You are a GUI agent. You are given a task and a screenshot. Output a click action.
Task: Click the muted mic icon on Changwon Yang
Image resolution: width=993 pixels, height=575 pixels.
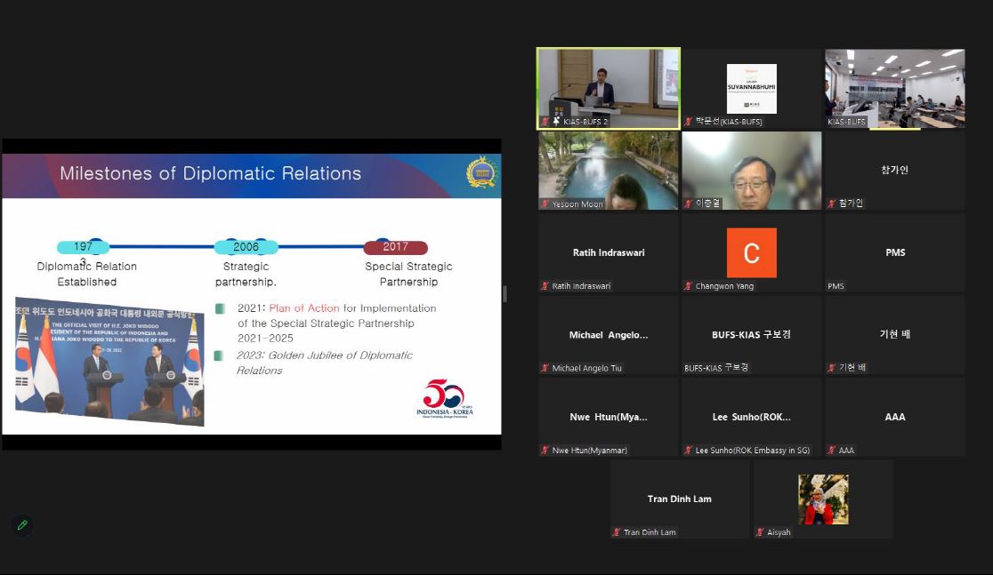(689, 286)
